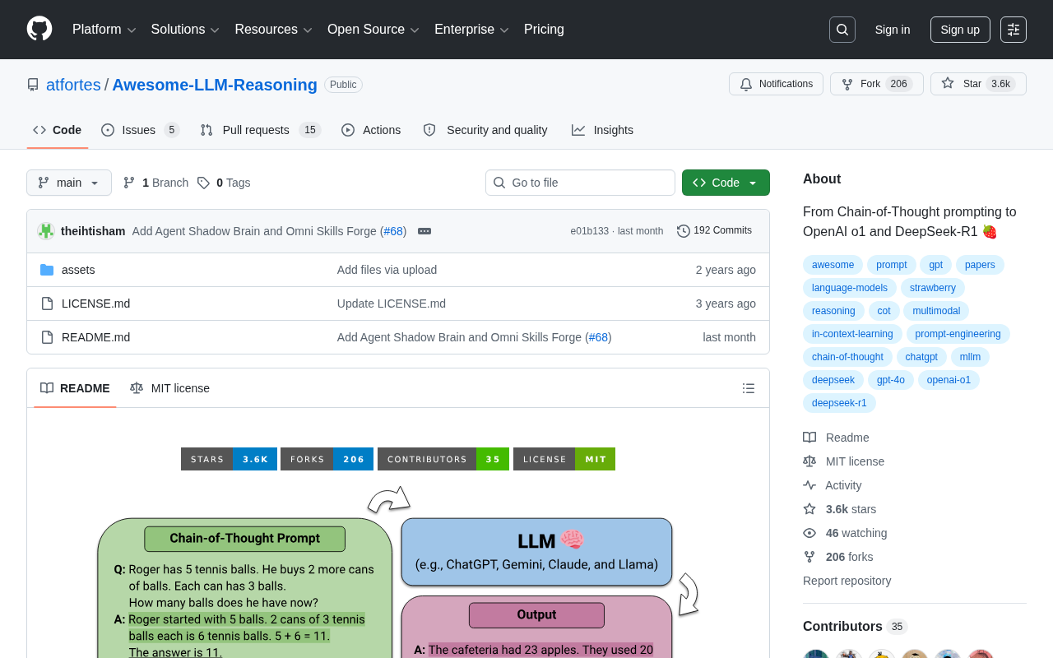The width and height of the screenshot is (1053, 658).
Task: Expand the Platform menu
Action: pos(104,30)
